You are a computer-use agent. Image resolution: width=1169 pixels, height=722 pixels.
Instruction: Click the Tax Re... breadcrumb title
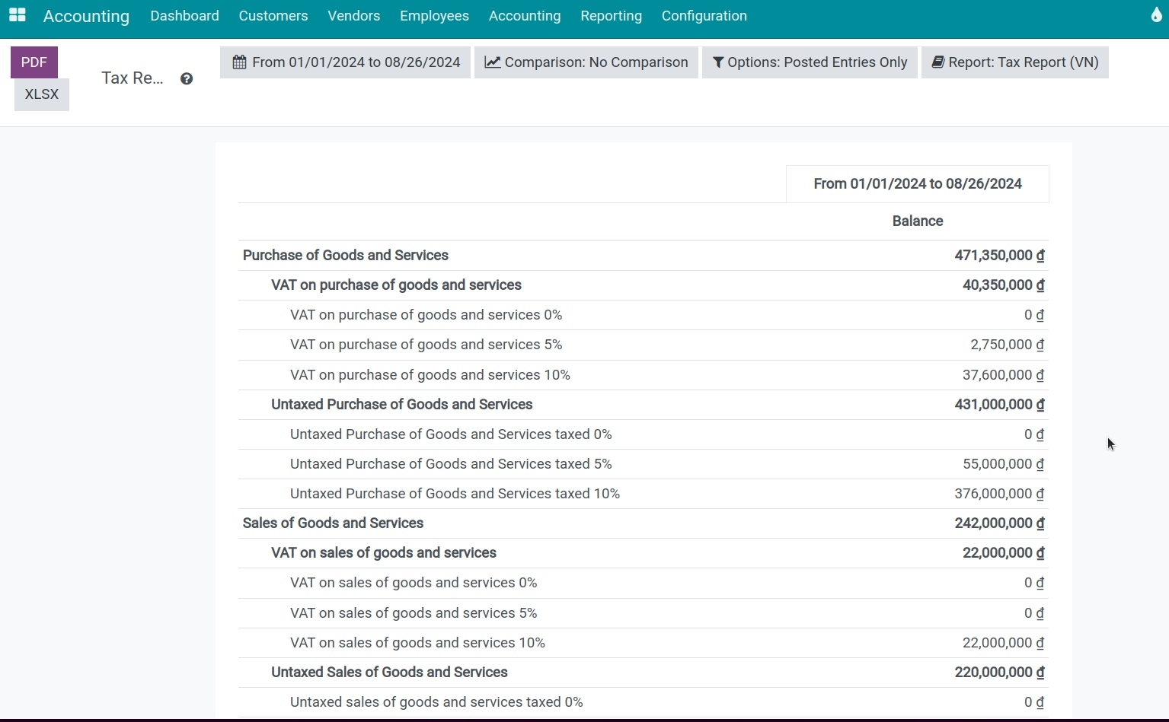coord(133,78)
